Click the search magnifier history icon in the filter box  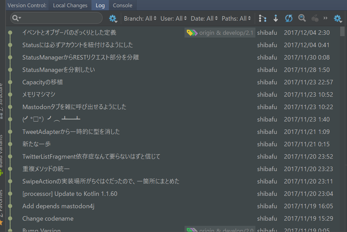pos(16,18)
